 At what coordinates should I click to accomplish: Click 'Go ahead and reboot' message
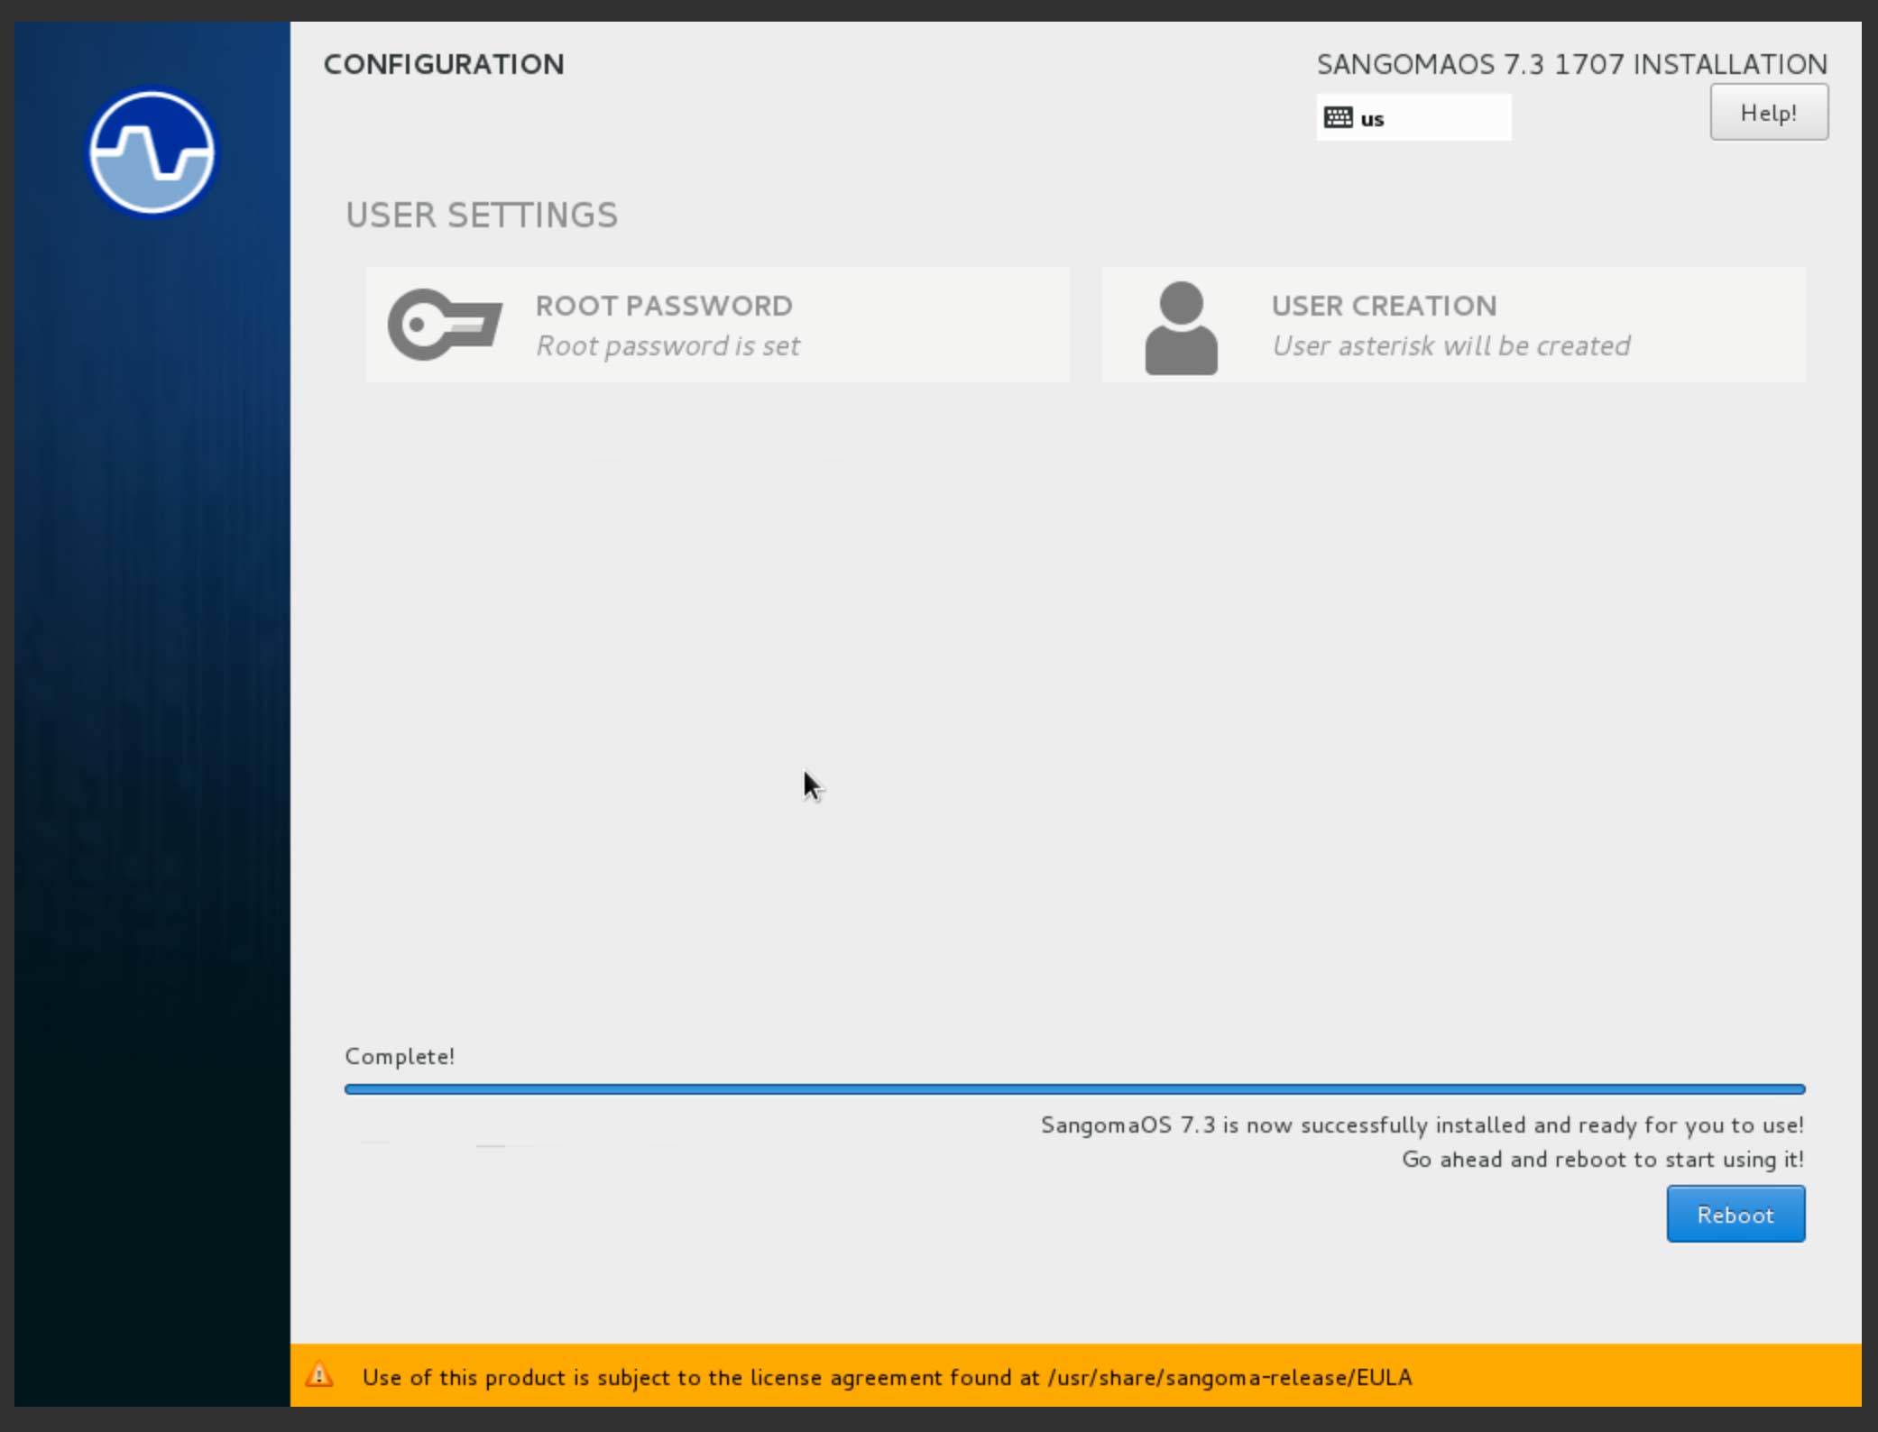point(1602,1159)
